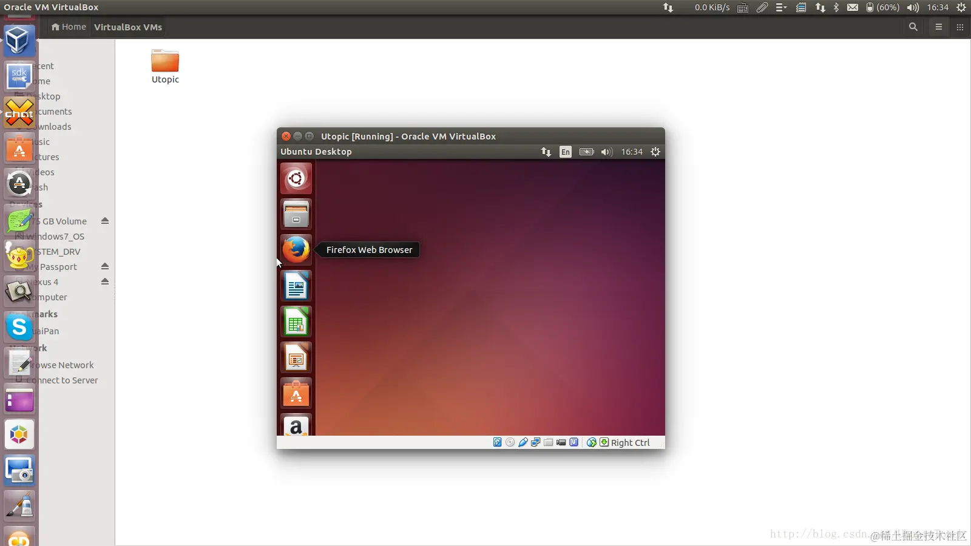Open Firefox Web Browser in guest launcher
The image size is (971, 546).
(296, 249)
